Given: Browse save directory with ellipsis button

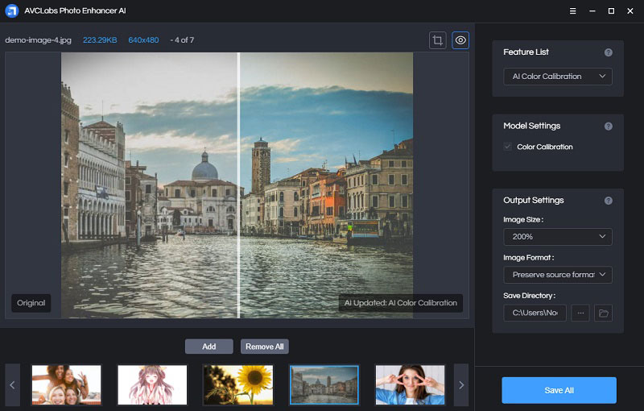Looking at the screenshot, I should point(580,313).
